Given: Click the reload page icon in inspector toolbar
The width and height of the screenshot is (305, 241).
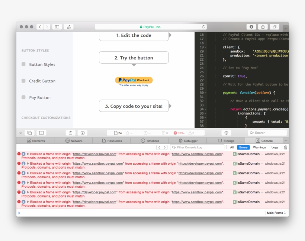Looking at the screenshot, I should click(x=71, y=133).
